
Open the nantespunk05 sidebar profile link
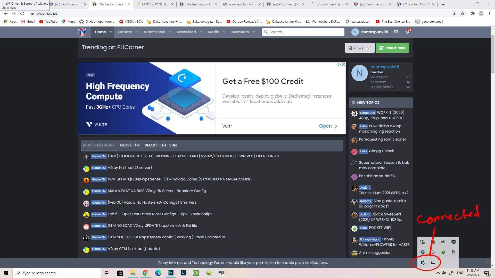[384, 67]
